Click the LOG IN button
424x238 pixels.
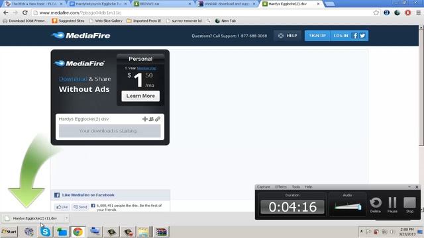click(341, 36)
